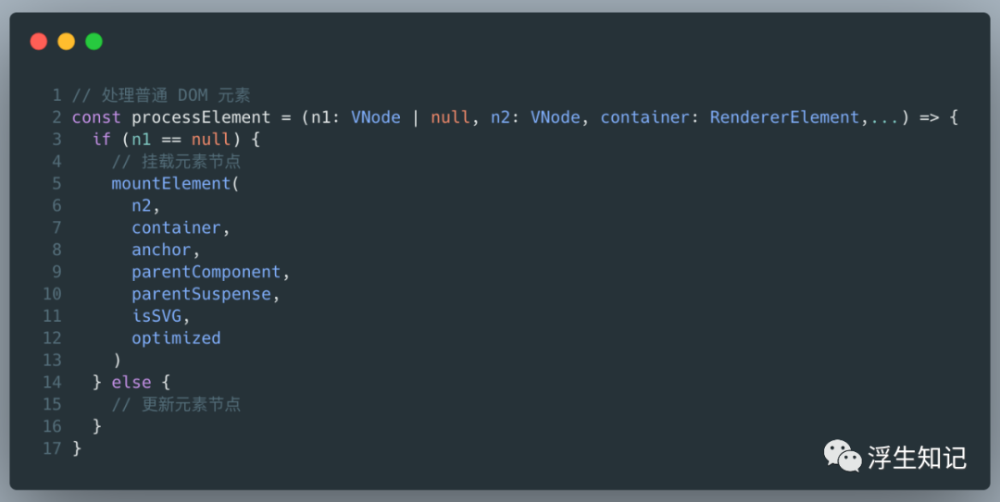
Task: Click the const keyword on line 2
Action: [x=96, y=117]
